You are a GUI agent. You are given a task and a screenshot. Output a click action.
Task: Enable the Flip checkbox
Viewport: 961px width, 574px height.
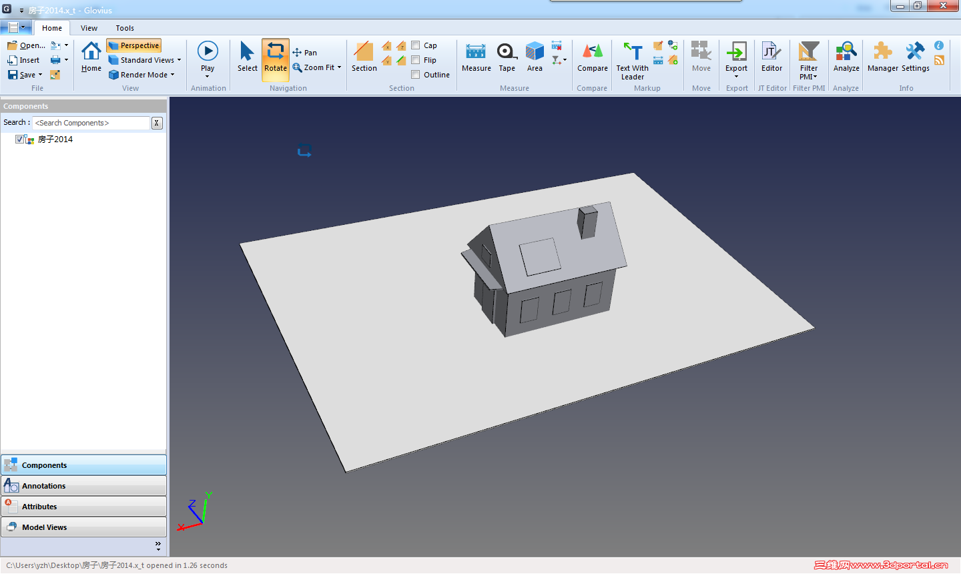point(415,60)
